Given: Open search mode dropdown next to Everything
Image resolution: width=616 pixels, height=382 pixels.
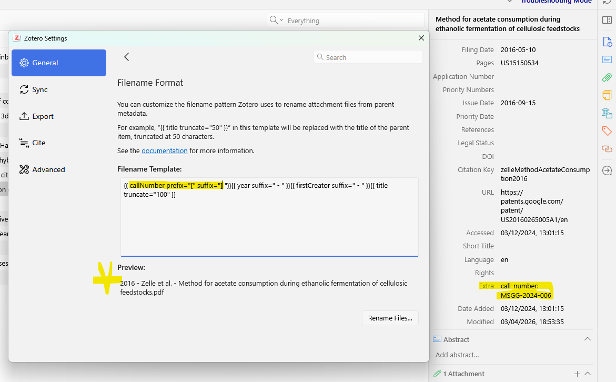Looking at the screenshot, I should coord(276,21).
